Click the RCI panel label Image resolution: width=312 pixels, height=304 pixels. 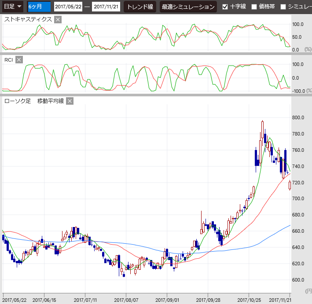(x=8, y=60)
